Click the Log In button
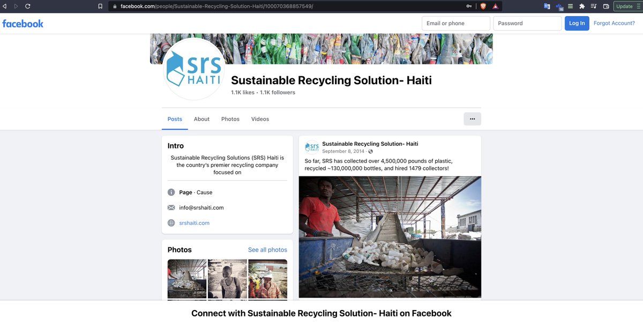Image resolution: width=643 pixels, height=325 pixels. pyautogui.click(x=577, y=23)
